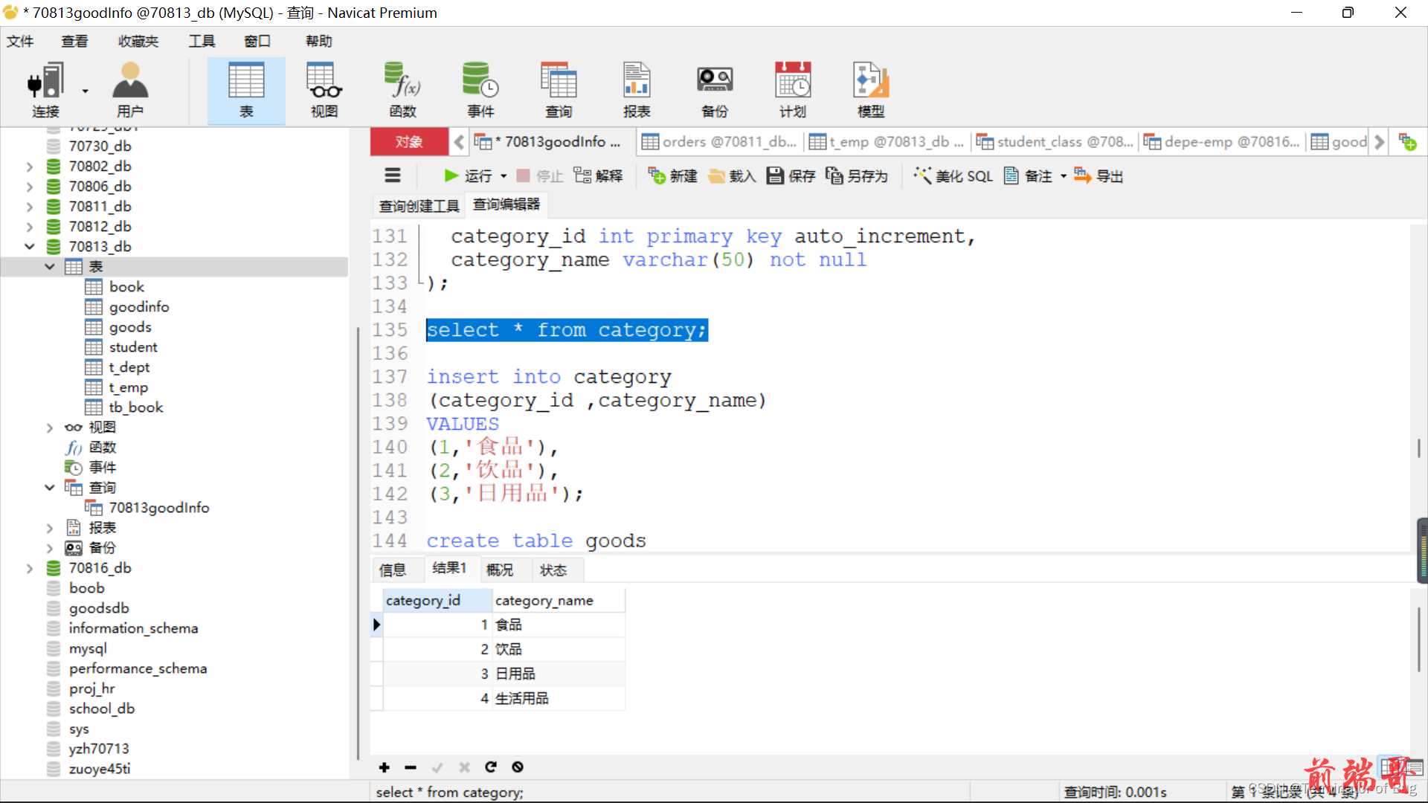Select the Backup (备份) toolbar icon

715,90
